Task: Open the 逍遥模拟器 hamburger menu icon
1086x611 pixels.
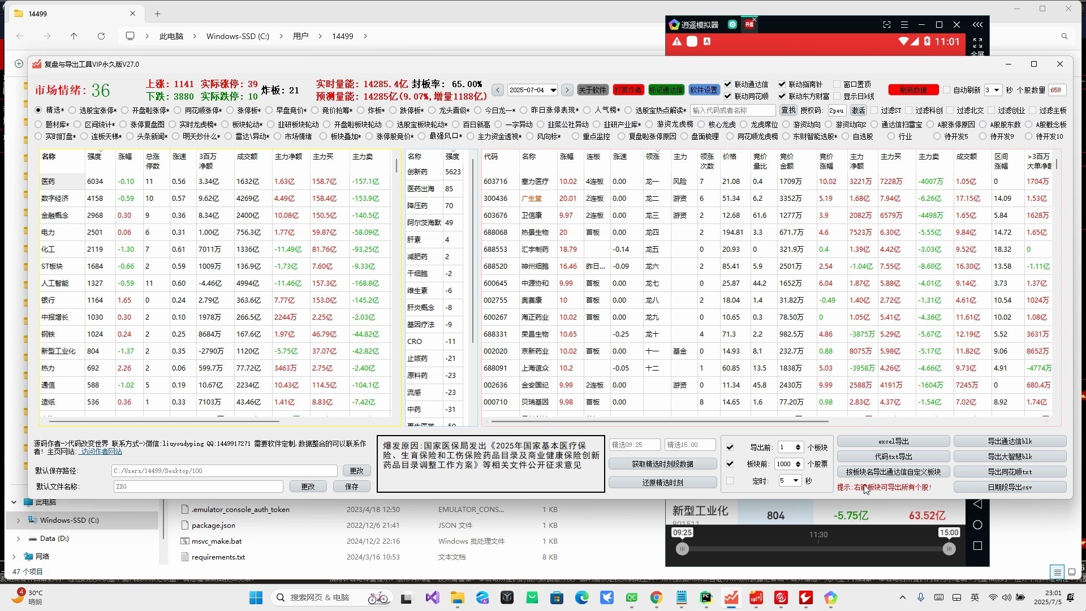Action: point(904,25)
